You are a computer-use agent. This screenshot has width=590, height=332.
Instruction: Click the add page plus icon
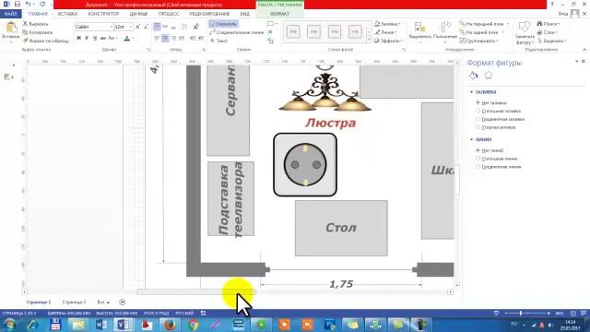coord(122,302)
